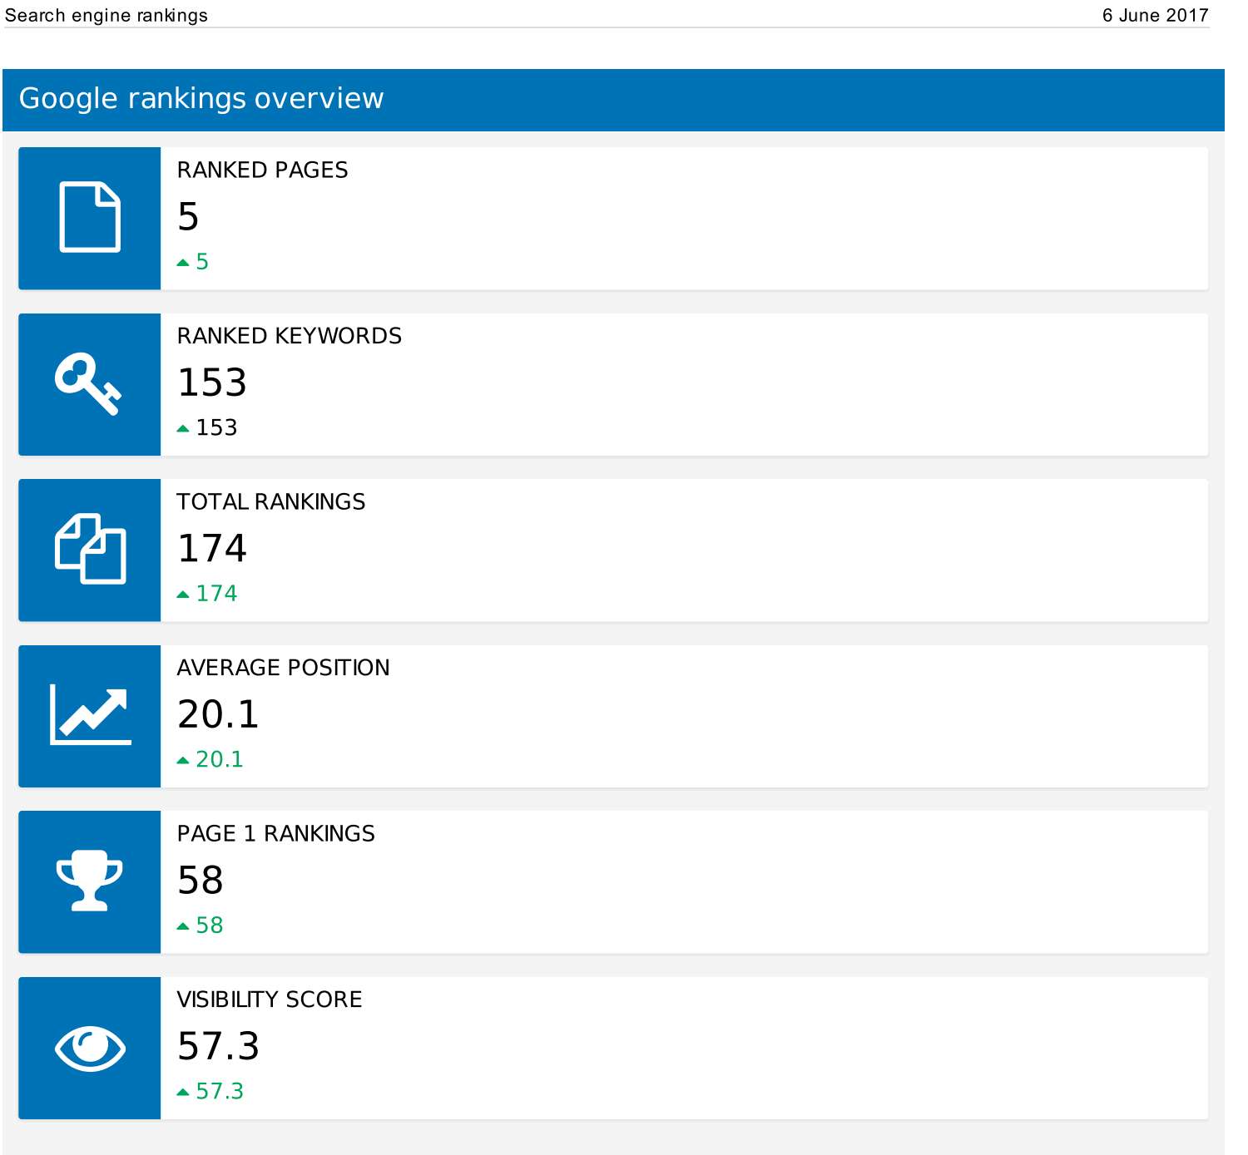Select the Page 1 Rankings count 58

201,880
